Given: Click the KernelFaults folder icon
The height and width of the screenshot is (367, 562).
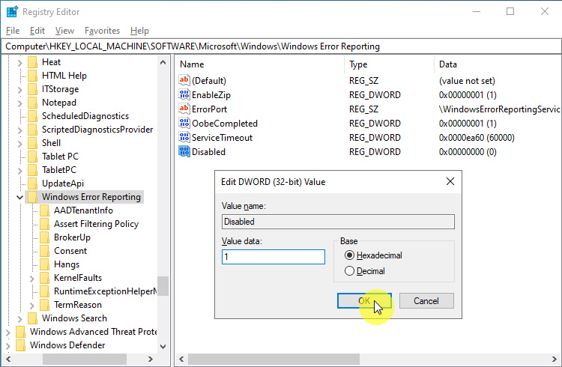Looking at the screenshot, I should tap(44, 278).
